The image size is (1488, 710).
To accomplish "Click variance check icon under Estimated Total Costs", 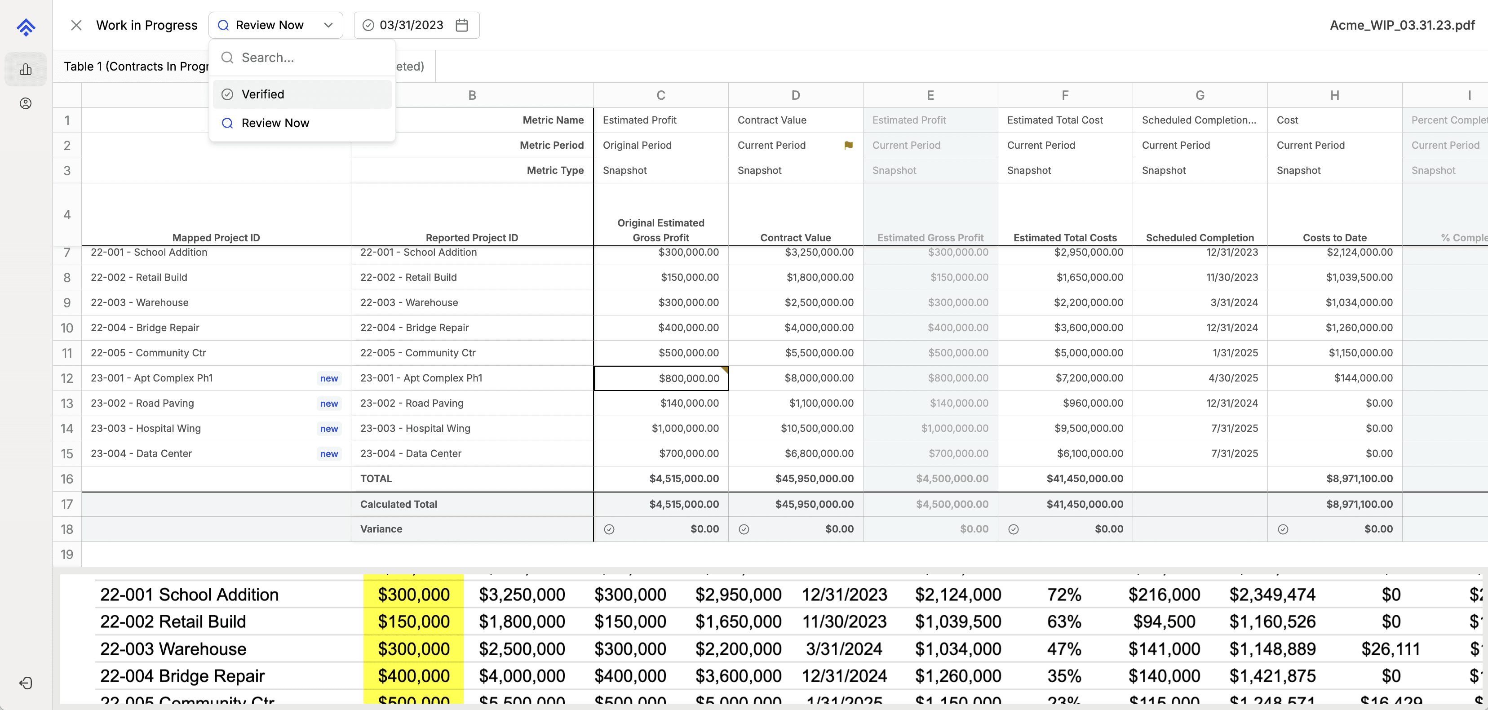I will 1013,529.
